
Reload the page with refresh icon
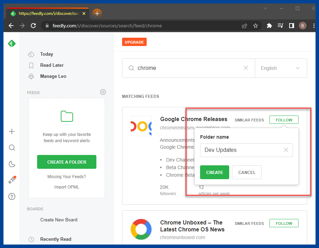tap(33, 26)
